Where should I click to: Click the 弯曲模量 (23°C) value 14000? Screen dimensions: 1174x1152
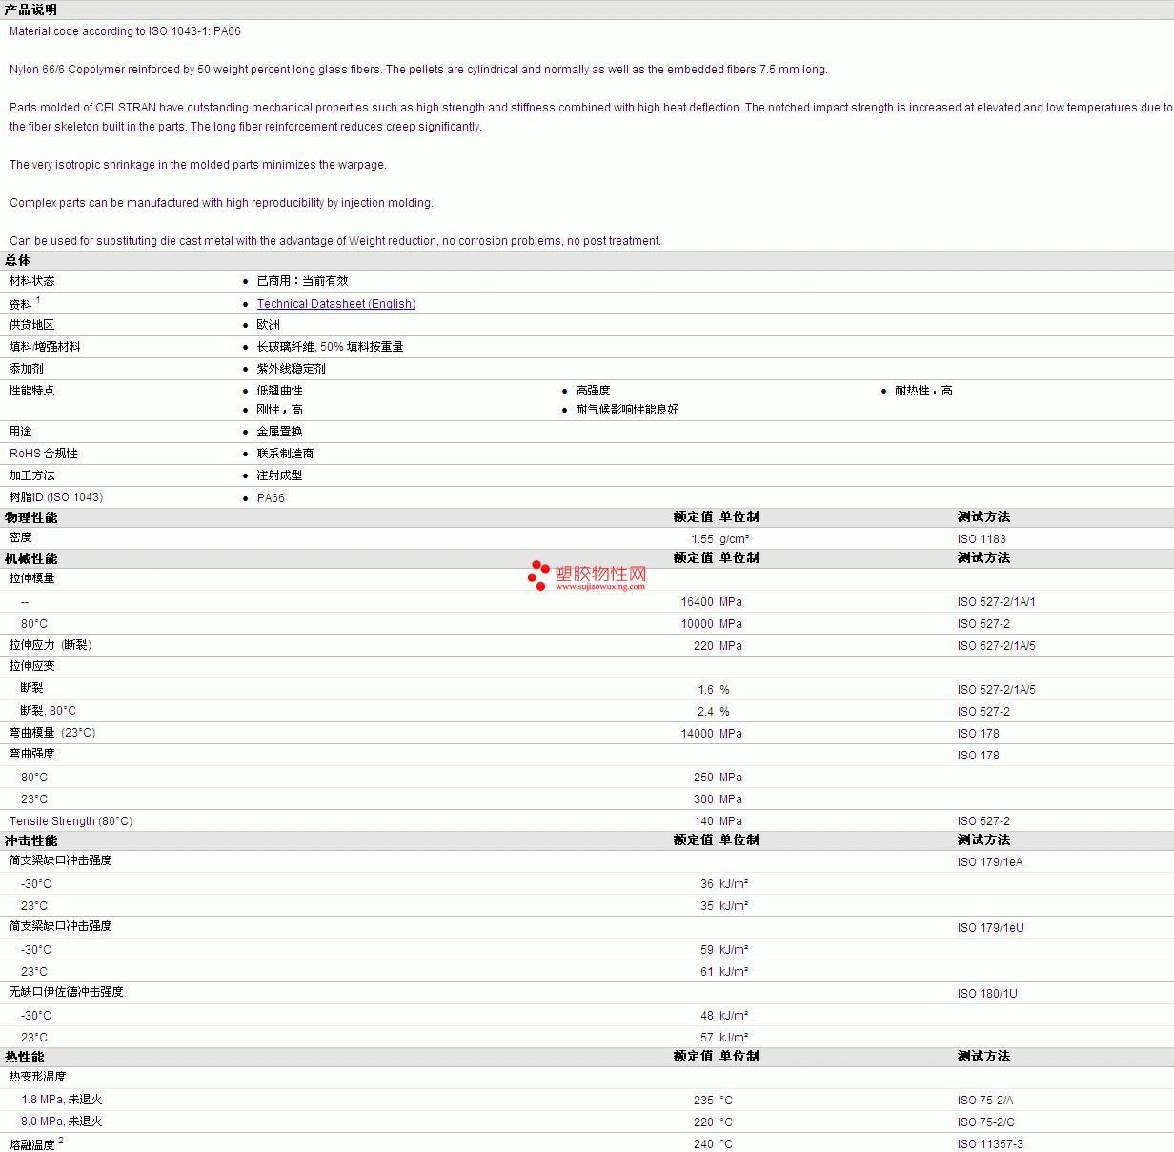pyautogui.click(x=698, y=734)
